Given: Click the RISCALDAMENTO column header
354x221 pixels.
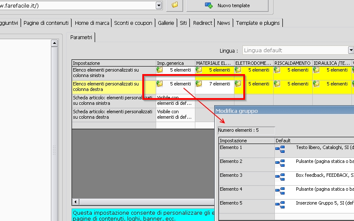Looking at the screenshot, I should [x=293, y=63].
